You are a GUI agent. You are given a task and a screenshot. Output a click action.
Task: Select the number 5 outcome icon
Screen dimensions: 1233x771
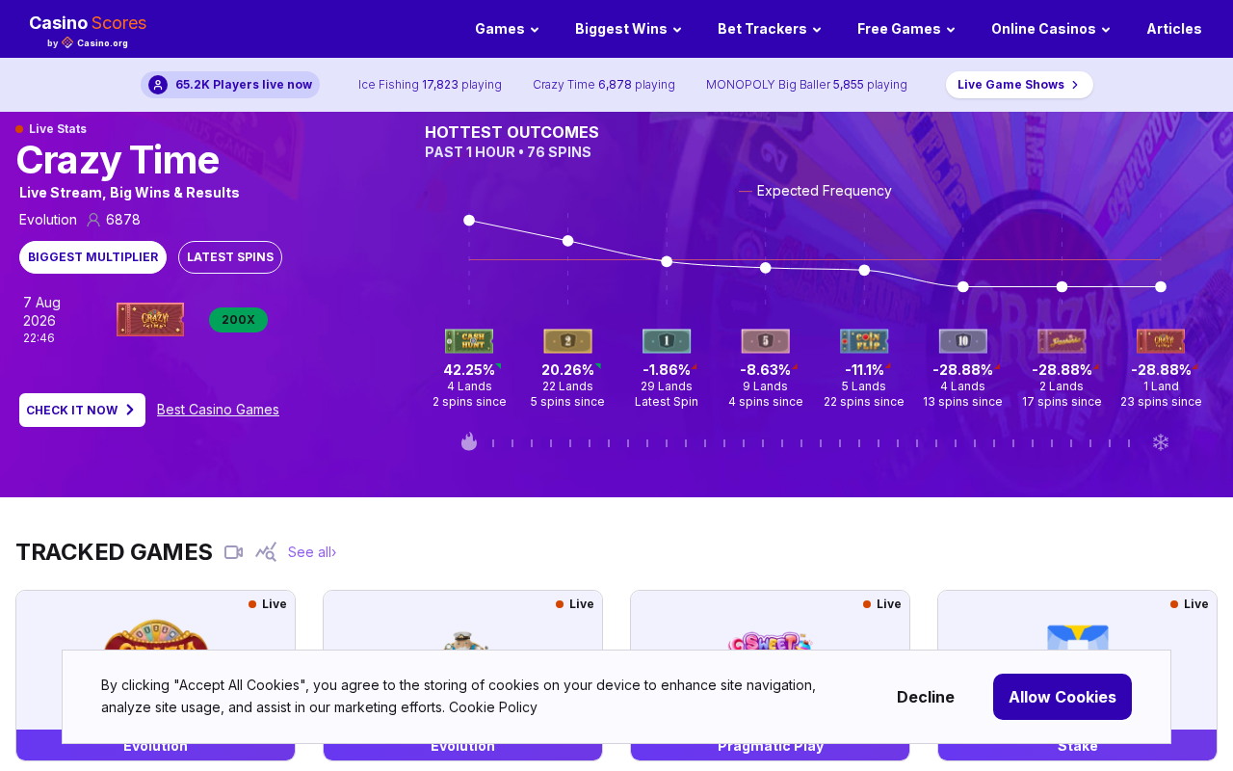tap(765, 341)
